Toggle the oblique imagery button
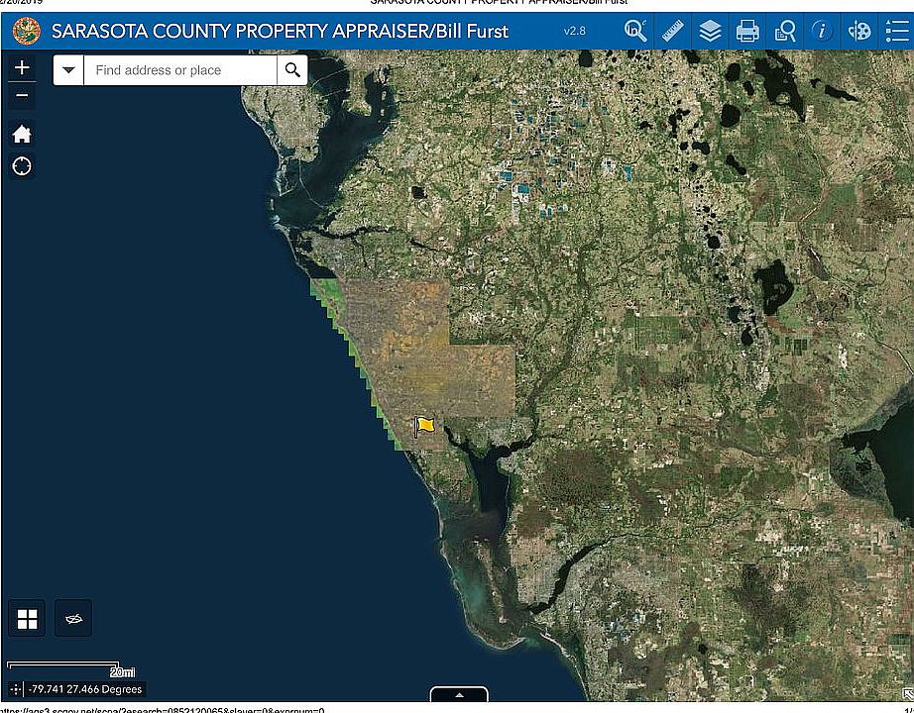Viewport: 914px width, 713px height. click(73, 619)
